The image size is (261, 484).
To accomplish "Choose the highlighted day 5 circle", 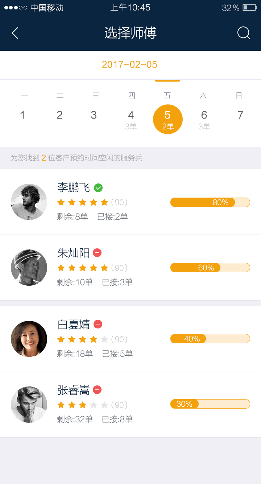I will pos(167,119).
